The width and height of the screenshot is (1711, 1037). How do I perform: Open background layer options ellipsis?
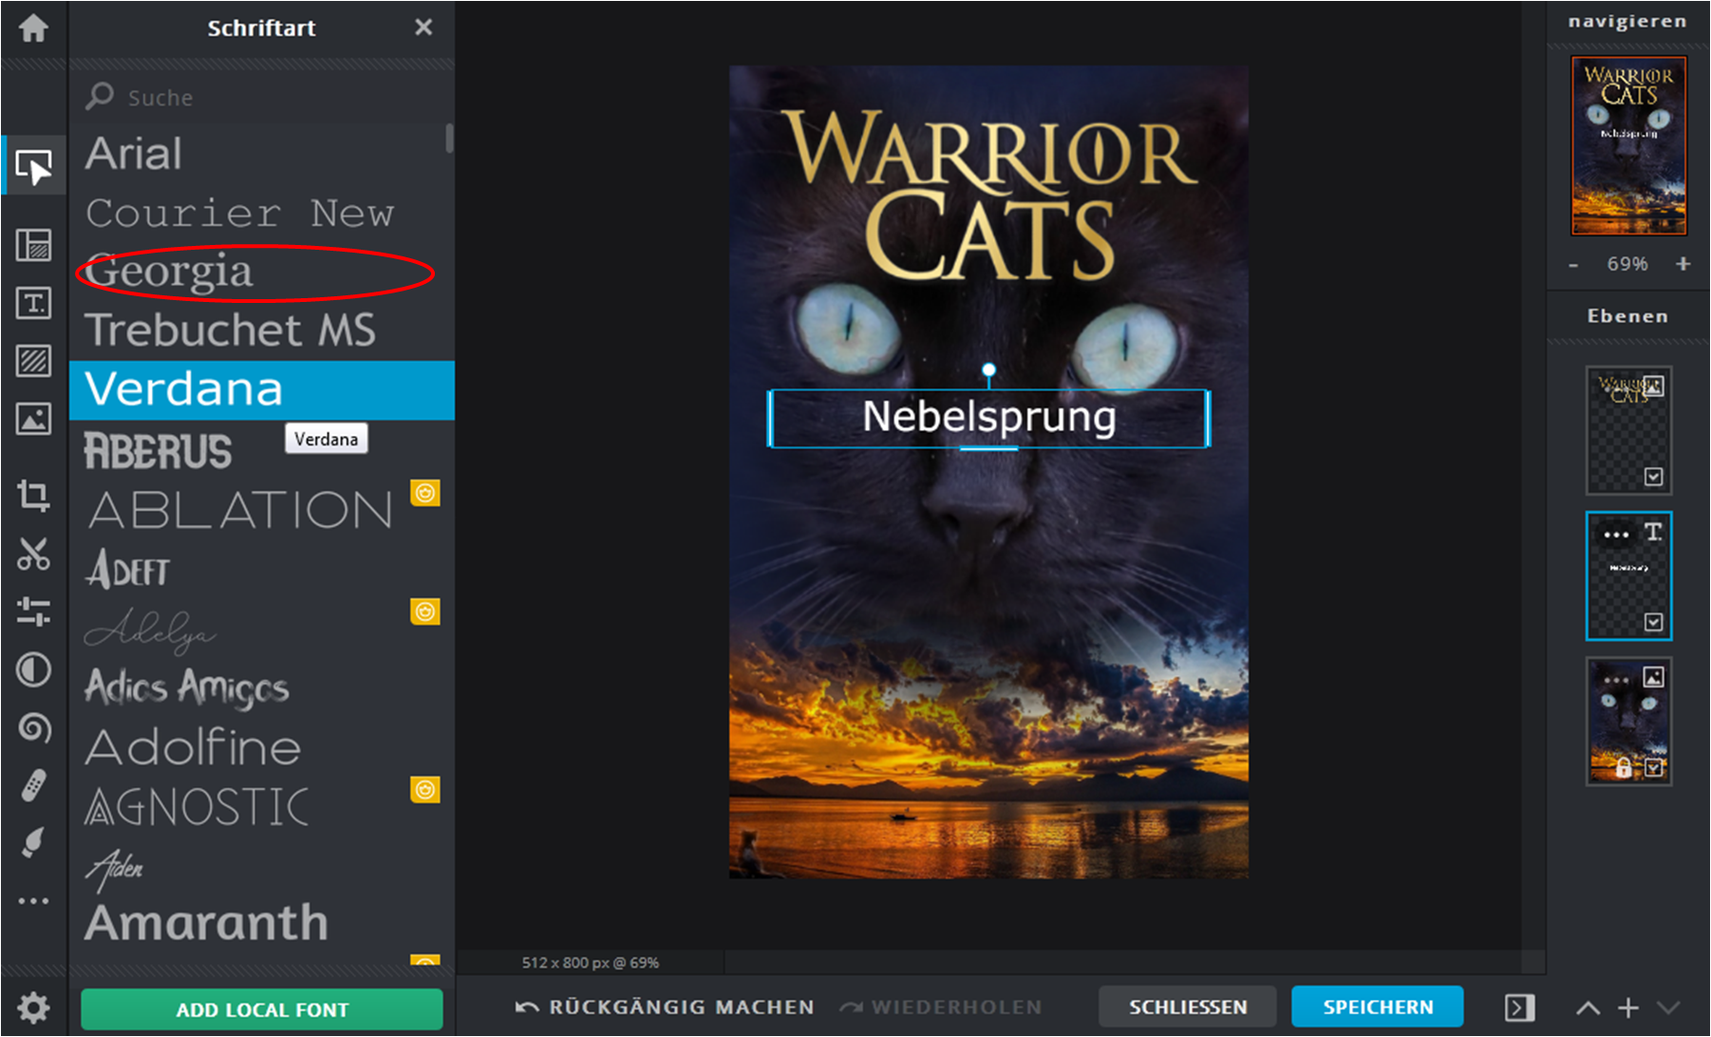[x=1616, y=680]
